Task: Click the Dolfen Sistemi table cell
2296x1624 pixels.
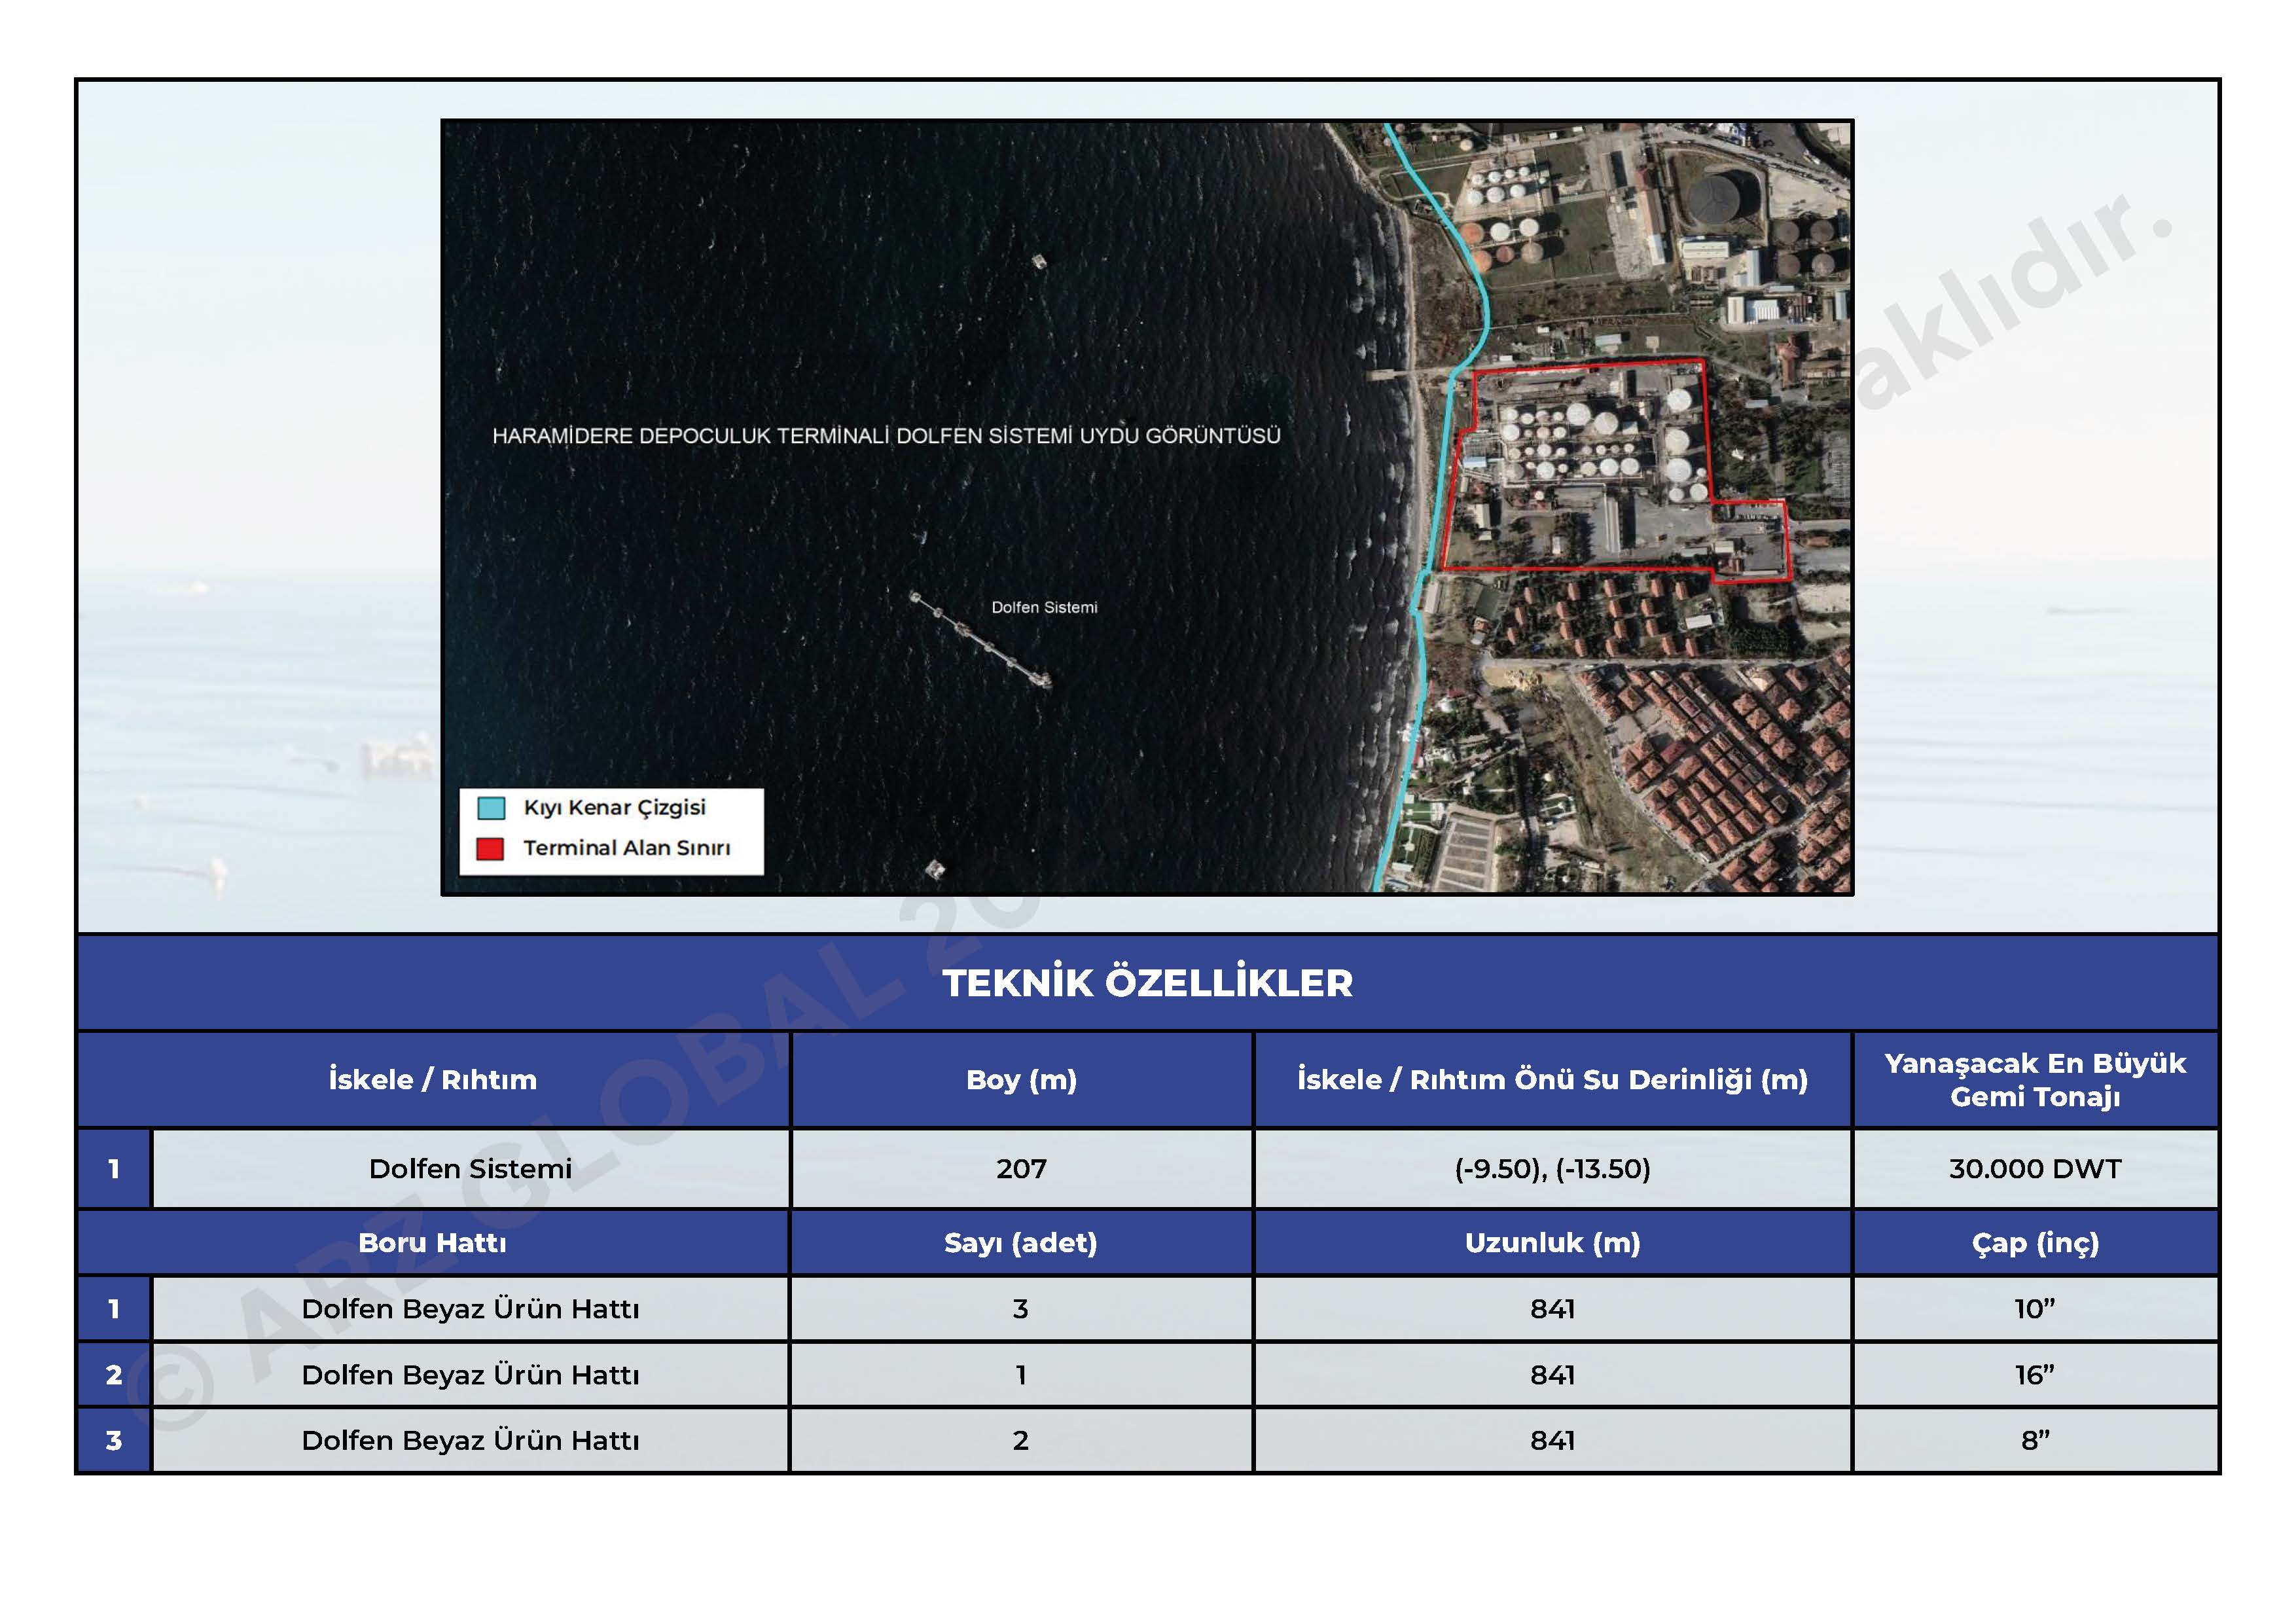Action: (471, 1169)
